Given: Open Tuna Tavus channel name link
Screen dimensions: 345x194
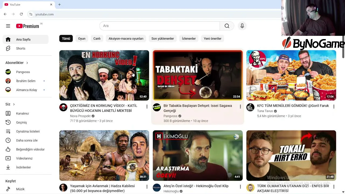Looking at the screenshot, I should (265, 111).
